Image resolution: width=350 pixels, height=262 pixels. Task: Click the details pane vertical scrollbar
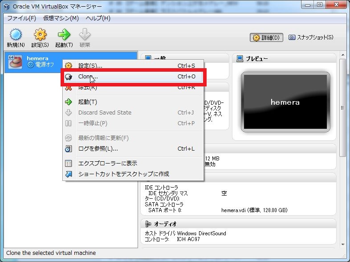click(342, 108)
